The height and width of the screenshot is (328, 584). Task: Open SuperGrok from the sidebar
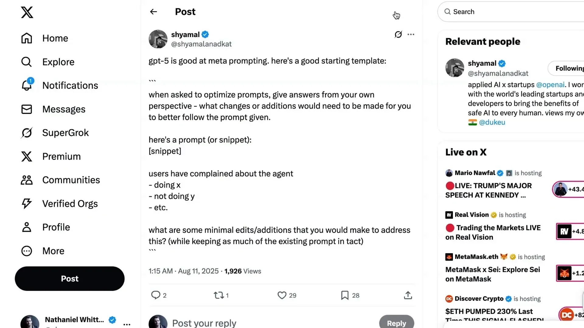(65, 133)
